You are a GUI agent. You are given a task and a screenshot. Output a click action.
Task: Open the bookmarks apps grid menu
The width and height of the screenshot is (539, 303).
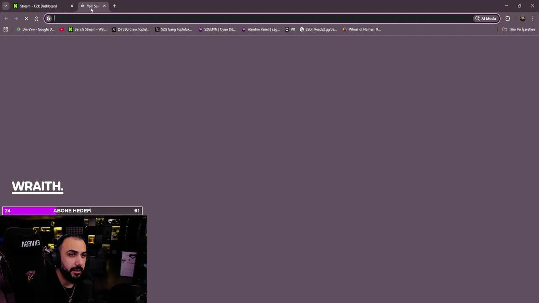pyautogui.click(x=5, y=29)
